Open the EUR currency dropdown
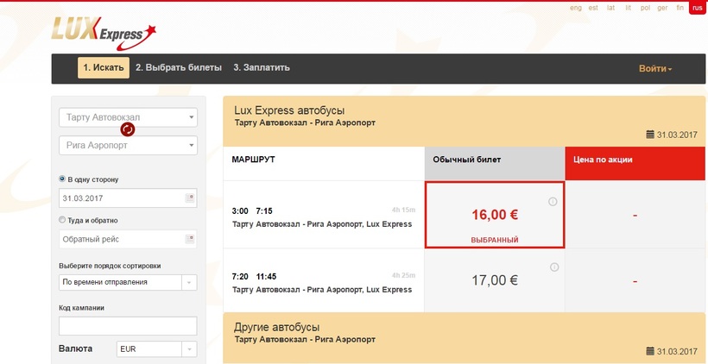Image resolution: width=708 pixels, height=364 pixels. [x=189, y=349]
